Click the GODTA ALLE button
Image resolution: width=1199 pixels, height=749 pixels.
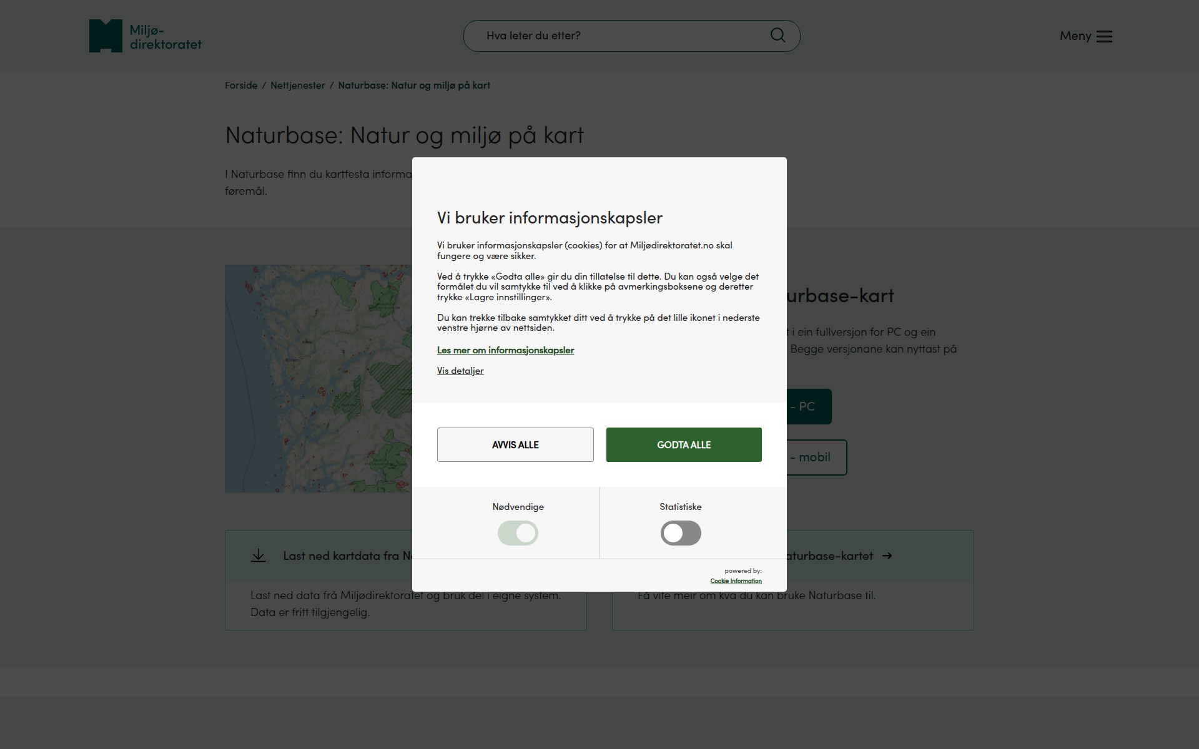[x=684, y=444]
